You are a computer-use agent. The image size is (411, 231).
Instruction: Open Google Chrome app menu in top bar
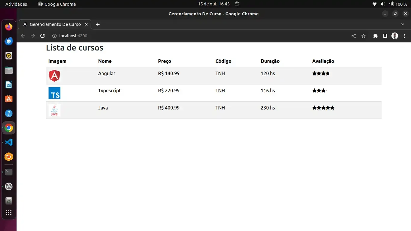point(57,4)
